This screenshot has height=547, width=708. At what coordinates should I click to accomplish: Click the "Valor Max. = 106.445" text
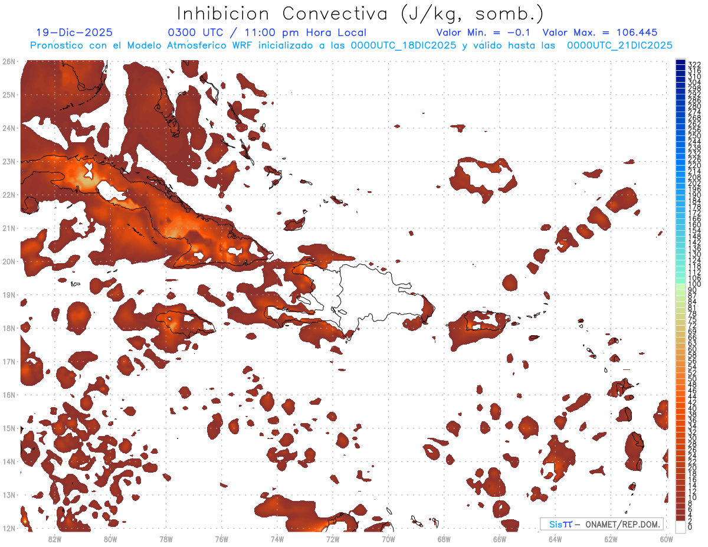(x=600, y=33)
